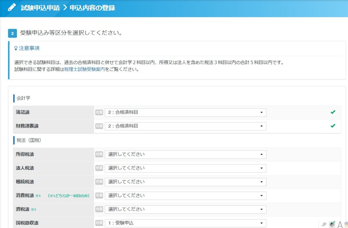The width and height of the screenshot is (348, 228).
Task: Click the pencil icon in the header
Action: (x=12, y=7)
